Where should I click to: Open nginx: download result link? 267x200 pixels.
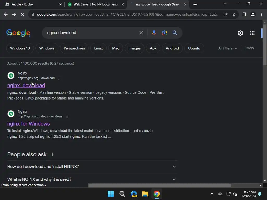(x=26, y=85)
